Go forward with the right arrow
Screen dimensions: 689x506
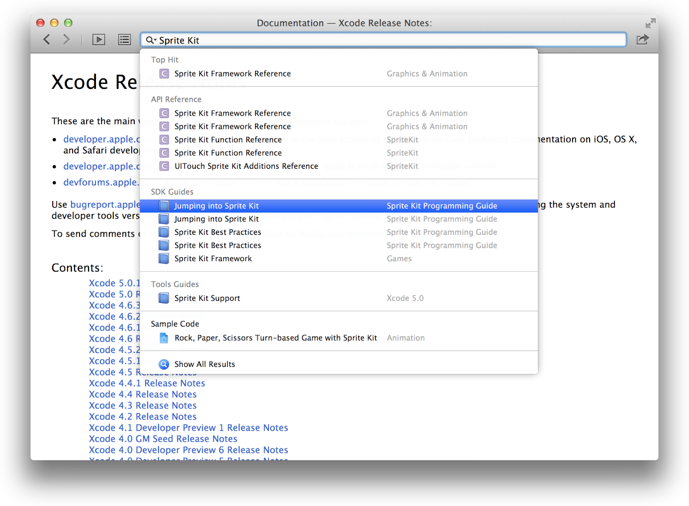(x=67, y=40)
